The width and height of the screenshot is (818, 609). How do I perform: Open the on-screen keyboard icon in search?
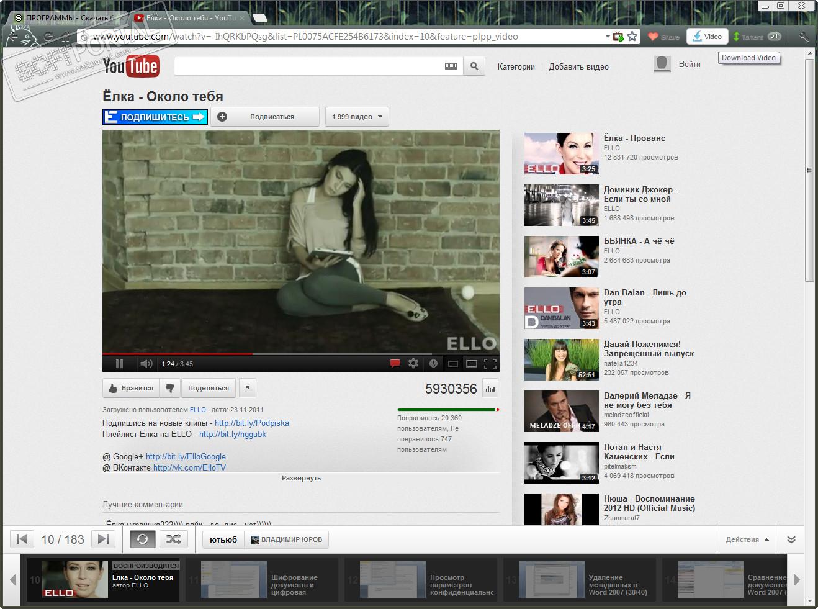[451, 66]
